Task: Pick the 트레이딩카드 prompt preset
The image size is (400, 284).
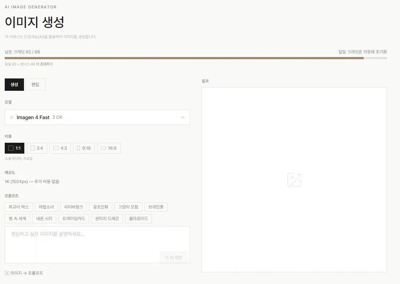Action: click(x=74, y=219)
